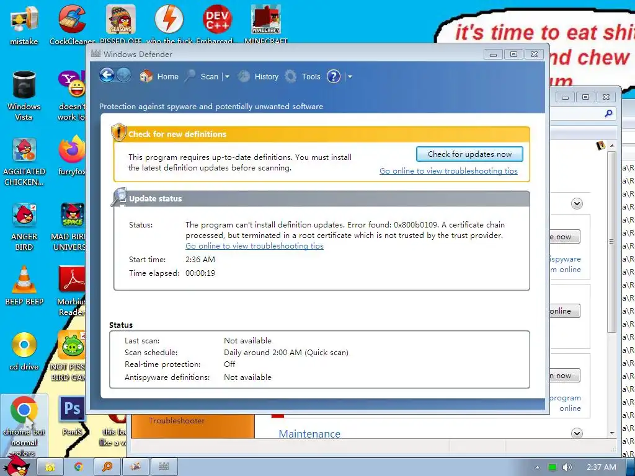Open the Chrome 'normal colors' desktop icon

tap(24, 425)
